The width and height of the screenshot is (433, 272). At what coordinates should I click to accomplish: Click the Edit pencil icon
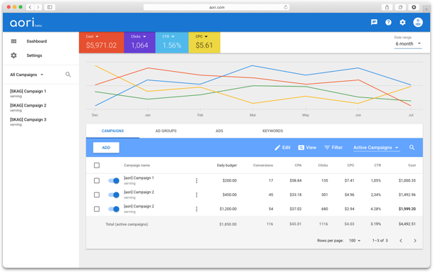pyautogui.click(x=277, y=148)
